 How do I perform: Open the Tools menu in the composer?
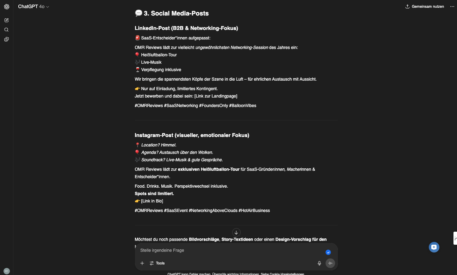[157, 263]
